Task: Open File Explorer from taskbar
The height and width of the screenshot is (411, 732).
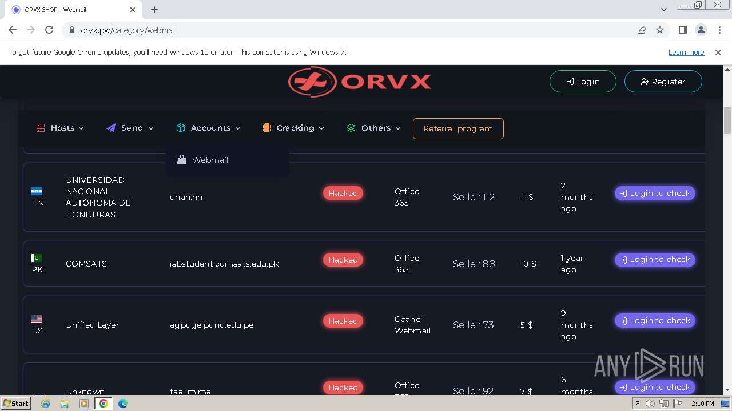Action: 65,404
